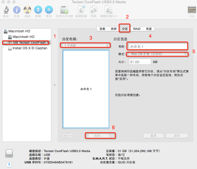
Task: Open the Log (日志) icon
Action: pos(192,10)
